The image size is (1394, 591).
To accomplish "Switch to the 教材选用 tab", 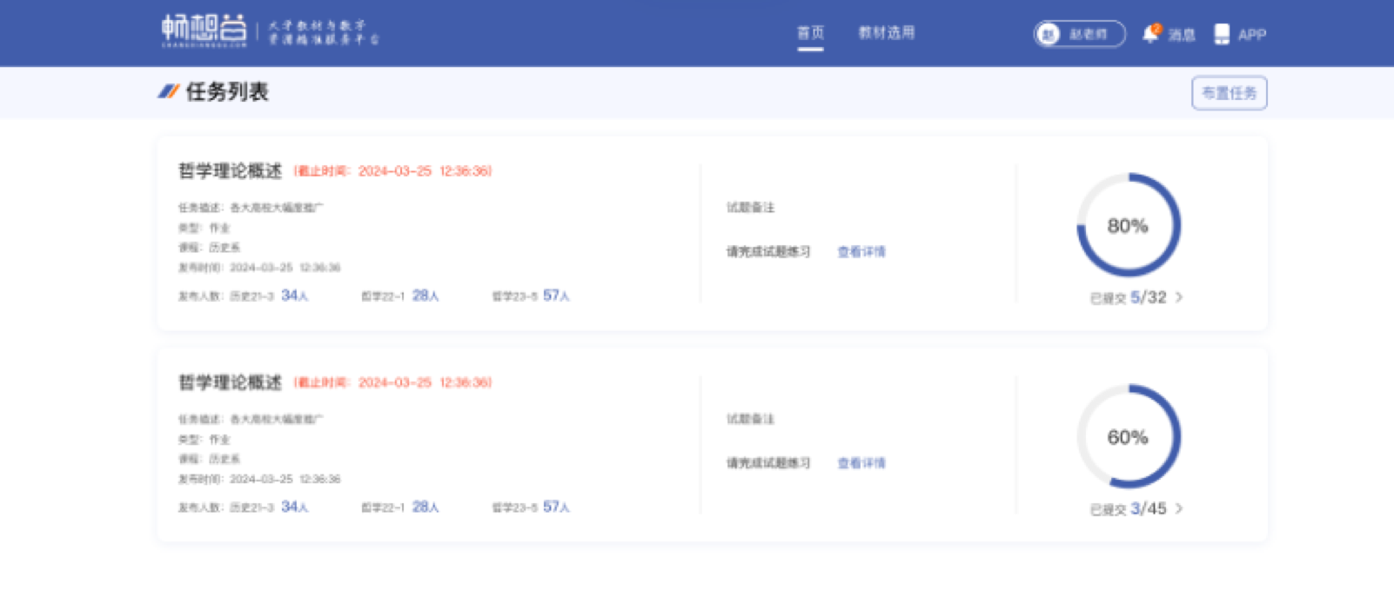I will coord(886,33).
